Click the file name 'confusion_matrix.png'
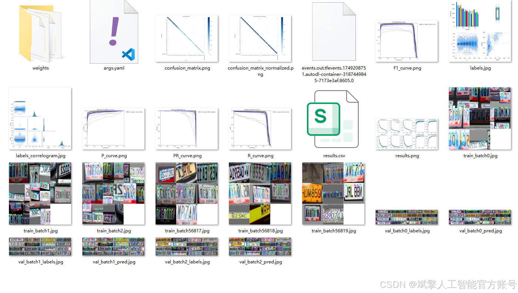The height and width of the screenshot is (293, 518). tap(187, 68)
